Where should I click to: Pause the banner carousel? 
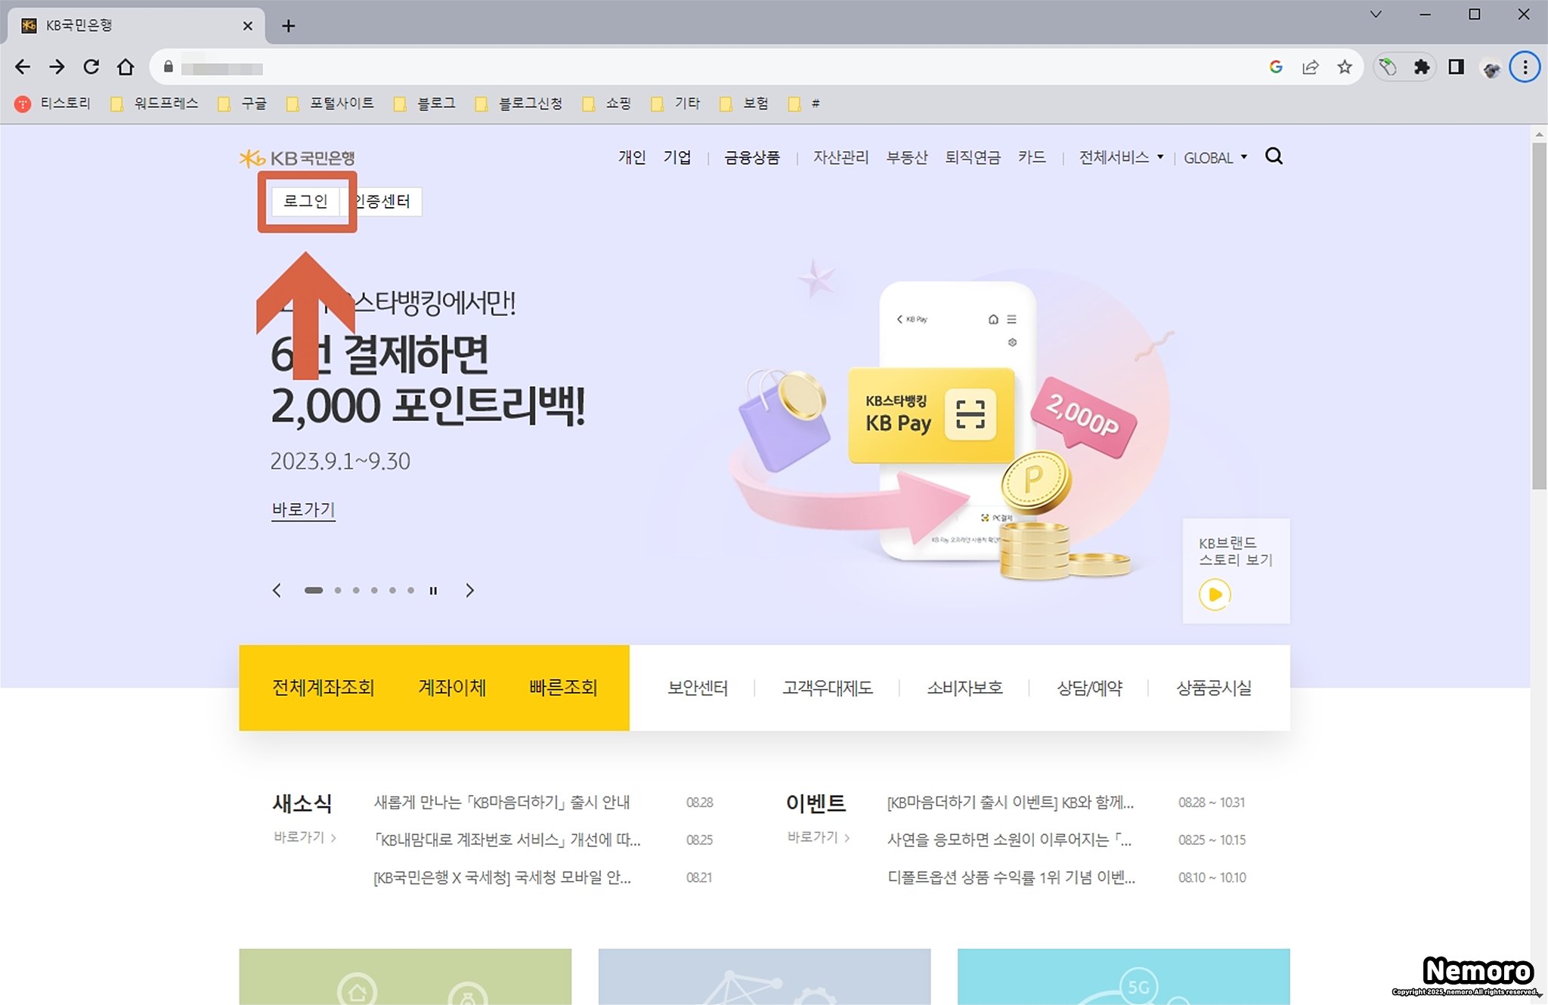(x=433, y=591)
